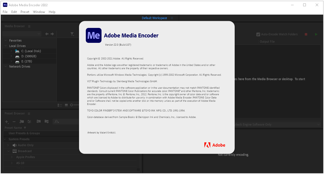Click the Me logo in About dialog
Viewport: 324px width, 174px height.
(94, 36)
